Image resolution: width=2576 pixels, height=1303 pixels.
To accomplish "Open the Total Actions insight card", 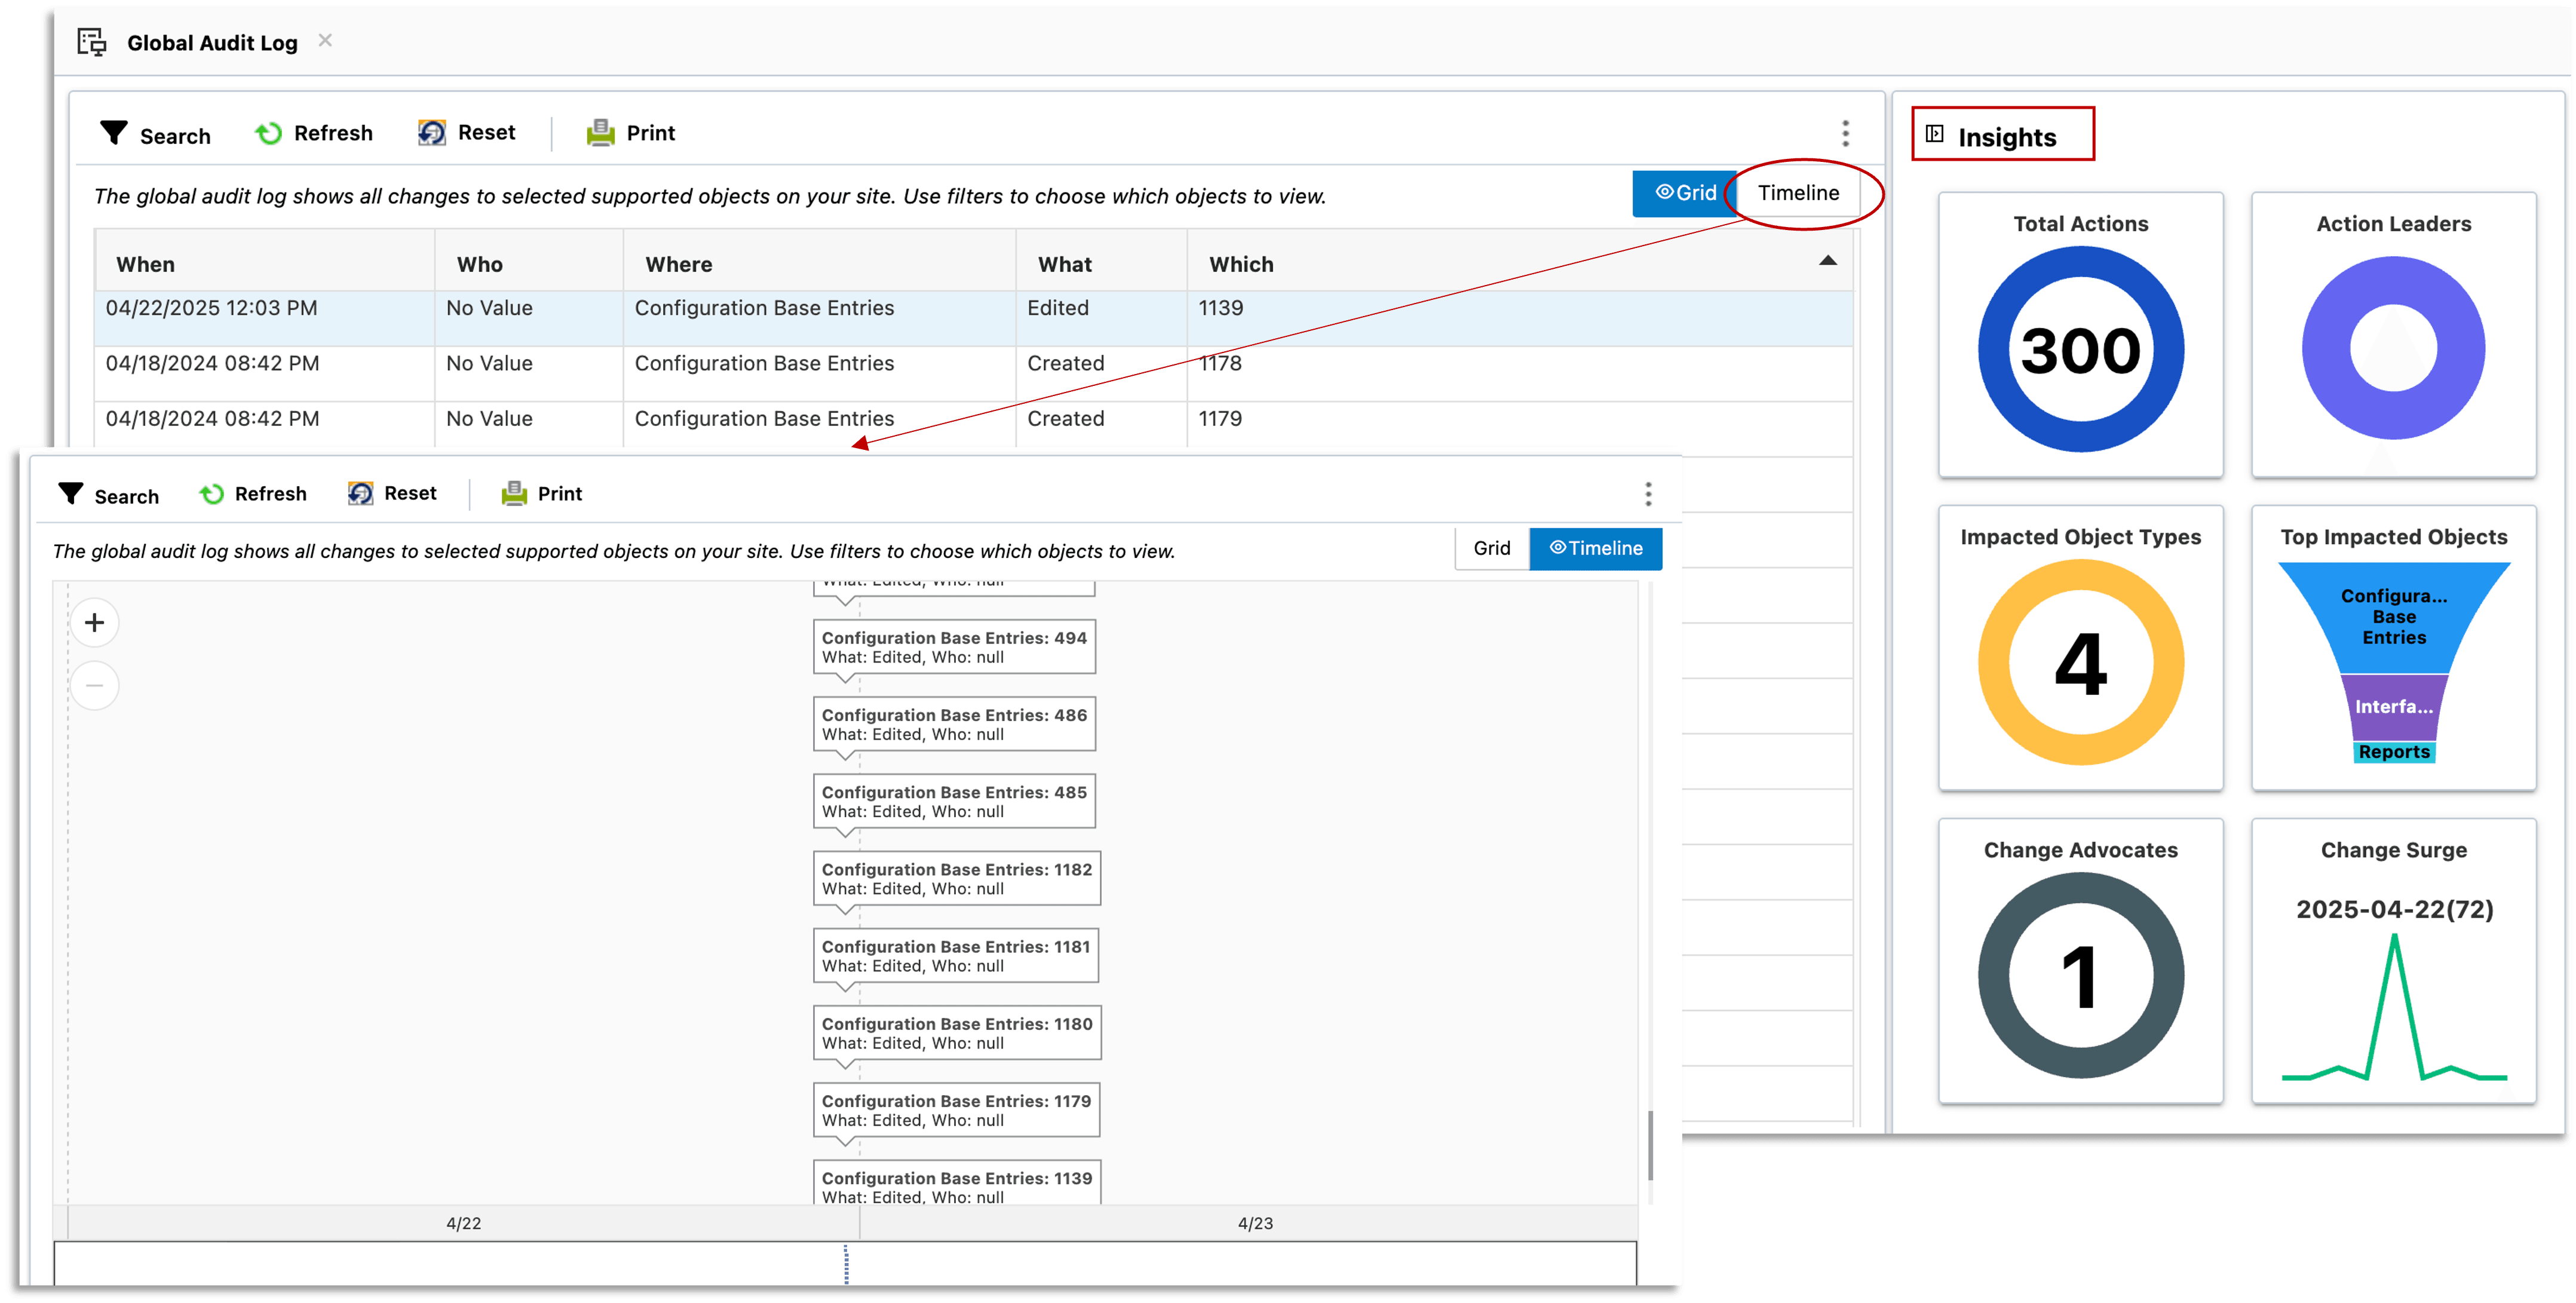I will click(x=2080, y=334).
